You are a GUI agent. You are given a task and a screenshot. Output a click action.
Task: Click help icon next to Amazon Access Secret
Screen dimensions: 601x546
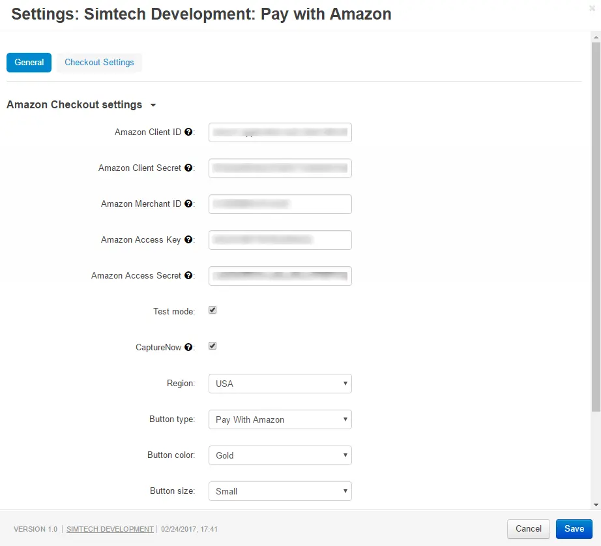click(x=188, y=276)
